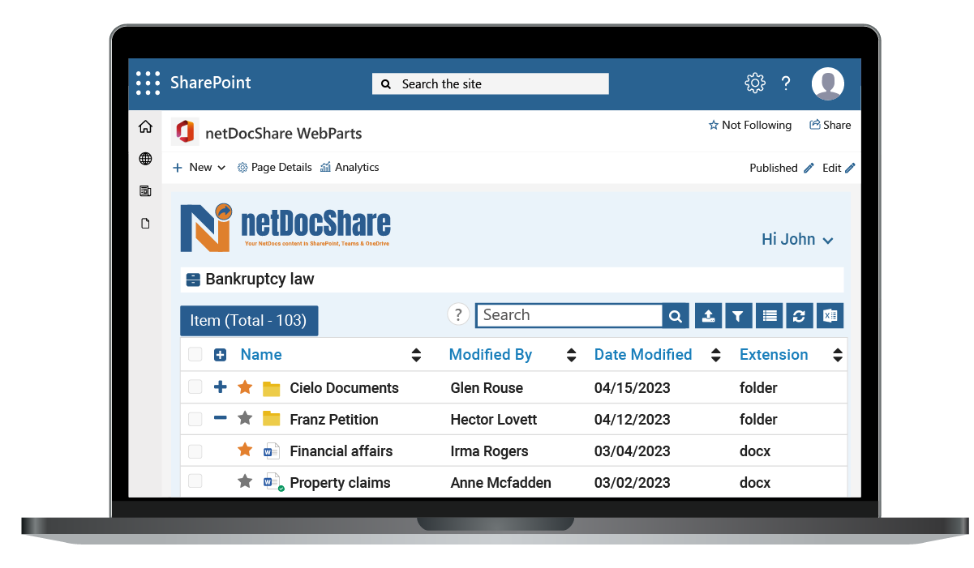Open SharePoint settings gear

(x=755, y=83)
